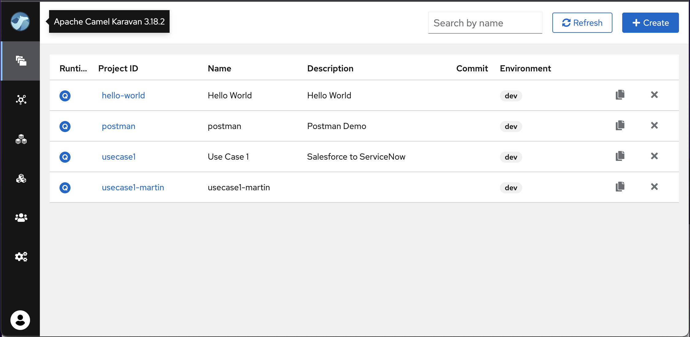This screenshot has width=690, height=337.
Task: Open the Projects sidebar page
Action: [21, 61]
